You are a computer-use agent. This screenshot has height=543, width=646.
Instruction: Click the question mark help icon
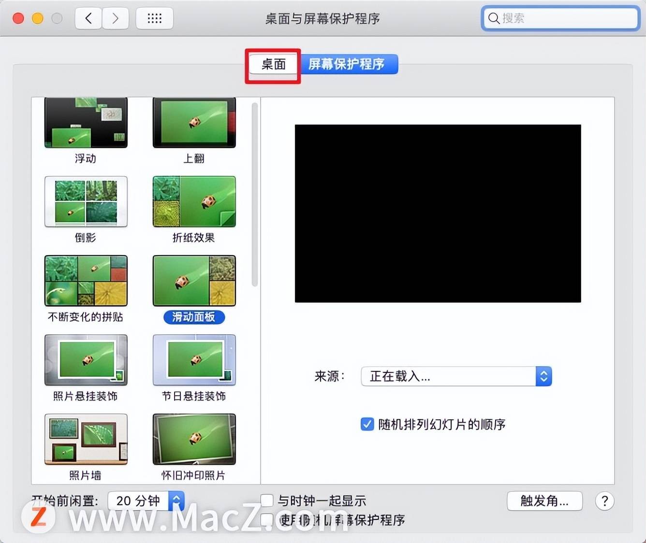pos(605,501)
